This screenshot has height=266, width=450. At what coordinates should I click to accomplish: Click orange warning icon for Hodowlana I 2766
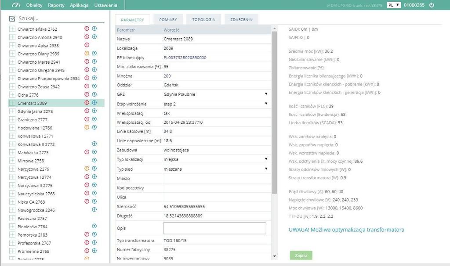click(x=87, y=127)
